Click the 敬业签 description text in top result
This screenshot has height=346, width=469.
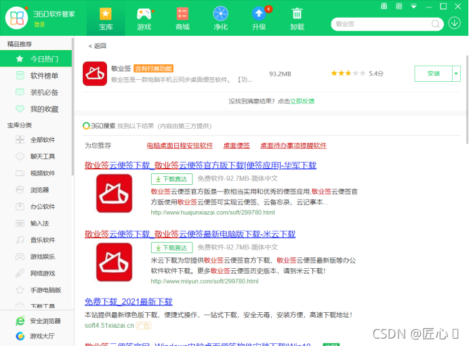click(182, 80)
